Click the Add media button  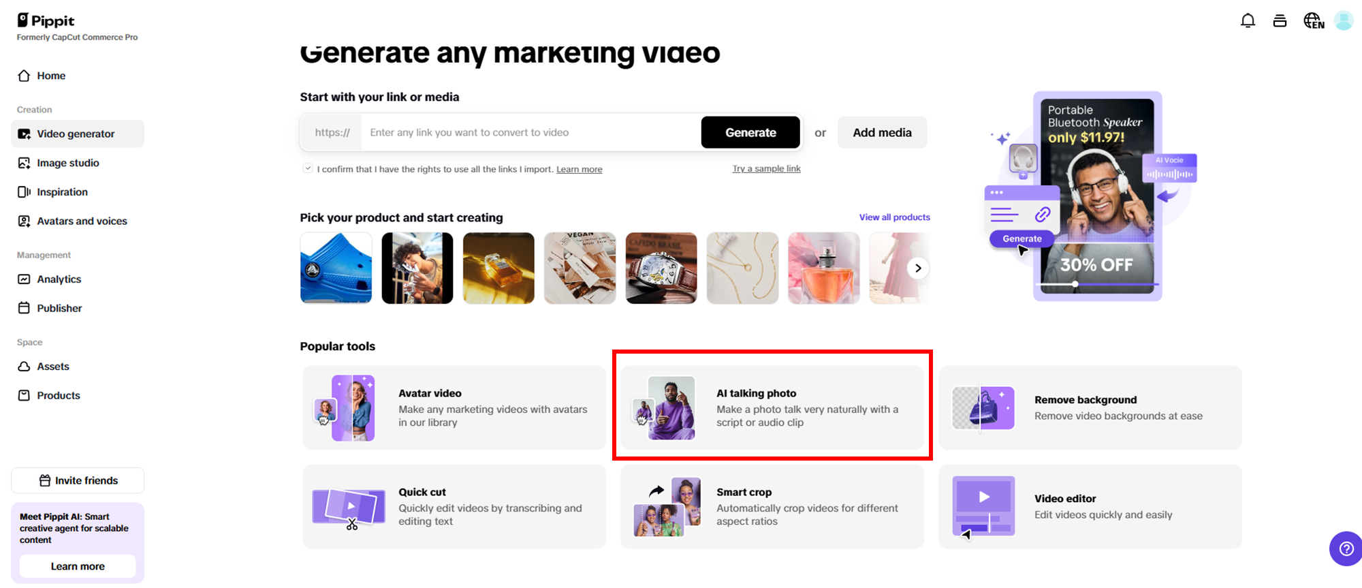[882, 133]
